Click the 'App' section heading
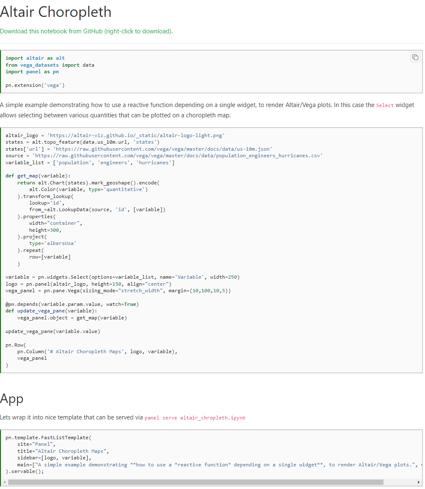Screen dimensions: 425x489 [12, 398]
